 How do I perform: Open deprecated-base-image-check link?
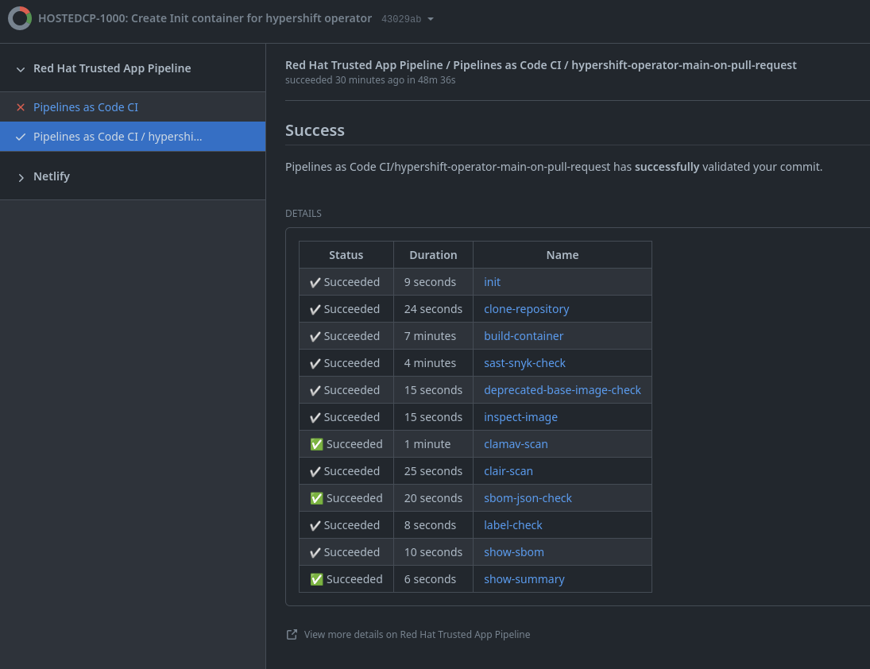point(562,390)
